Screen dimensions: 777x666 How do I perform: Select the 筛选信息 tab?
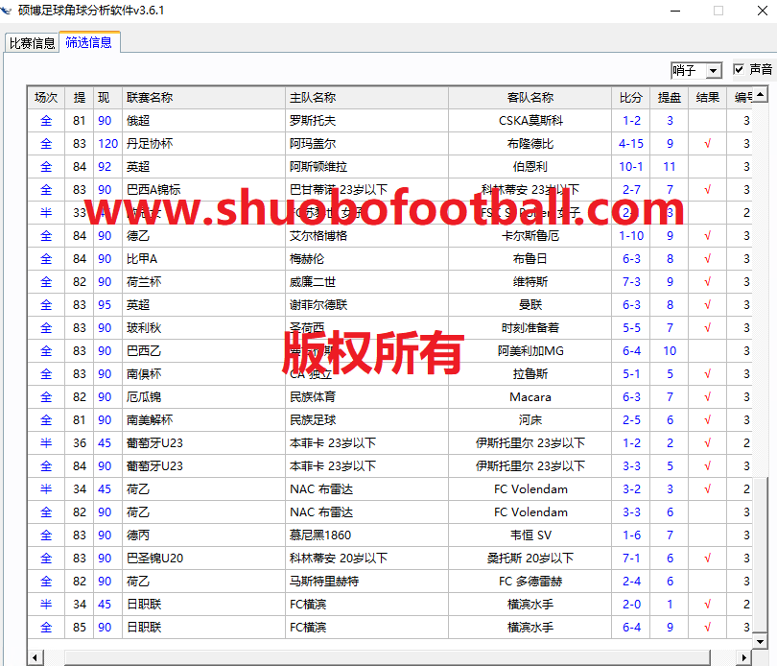coord(88,42)
